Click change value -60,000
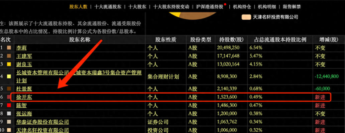The width and height of the screenshot is (345, 133). (x=322, y=89)
